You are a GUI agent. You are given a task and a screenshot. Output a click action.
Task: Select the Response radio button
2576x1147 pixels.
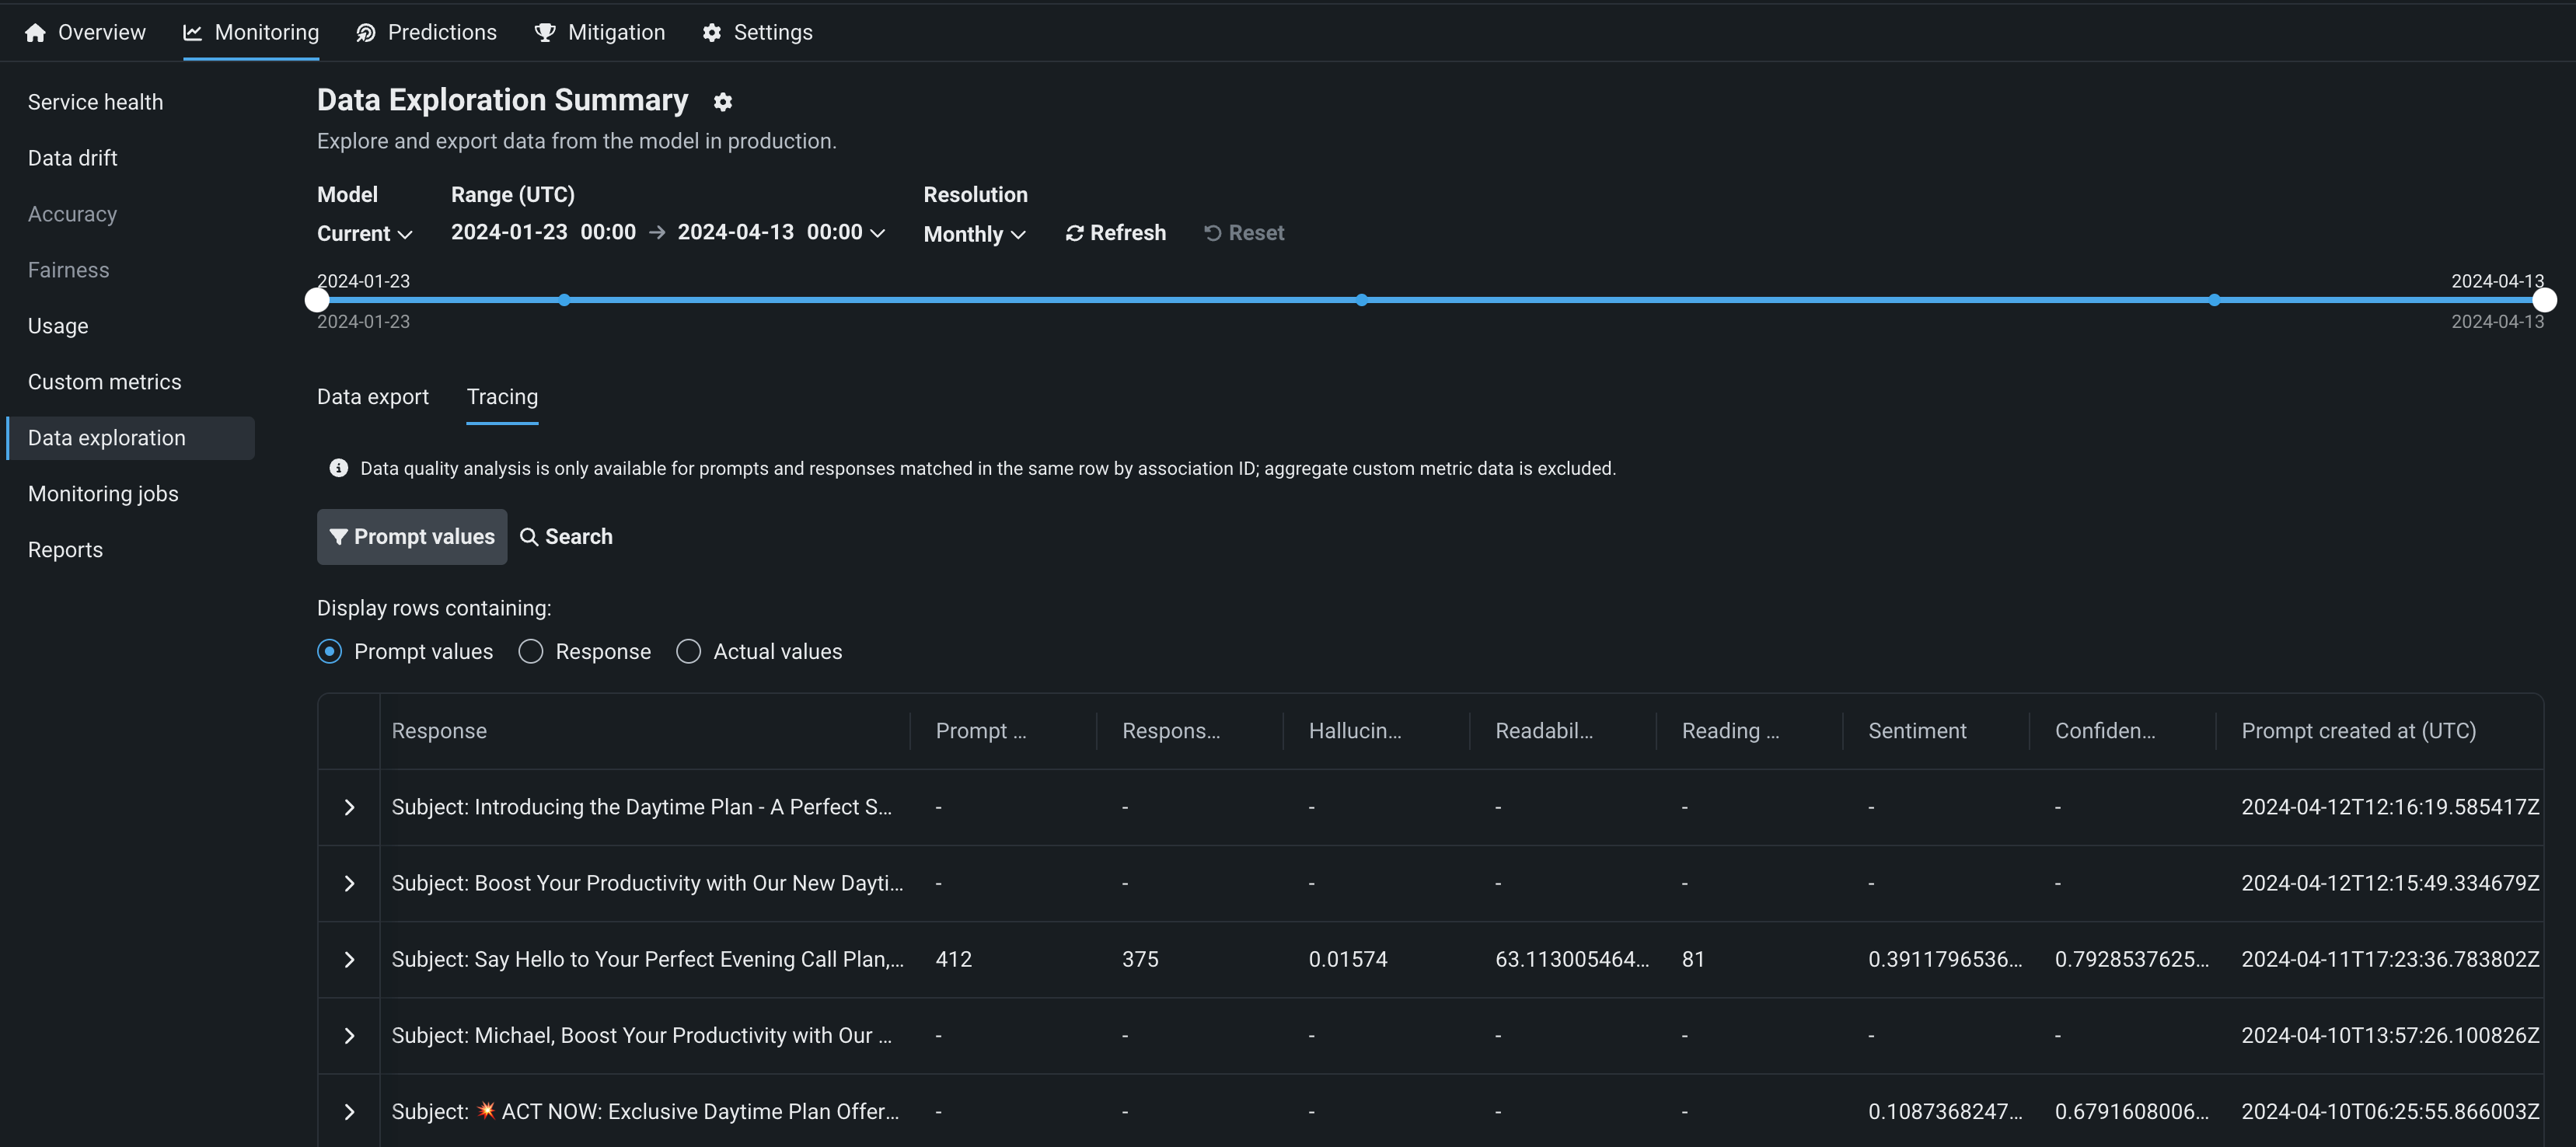click(531, 652)
